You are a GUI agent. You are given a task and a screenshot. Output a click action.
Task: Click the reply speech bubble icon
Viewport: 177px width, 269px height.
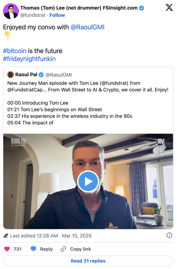point(33,249)
